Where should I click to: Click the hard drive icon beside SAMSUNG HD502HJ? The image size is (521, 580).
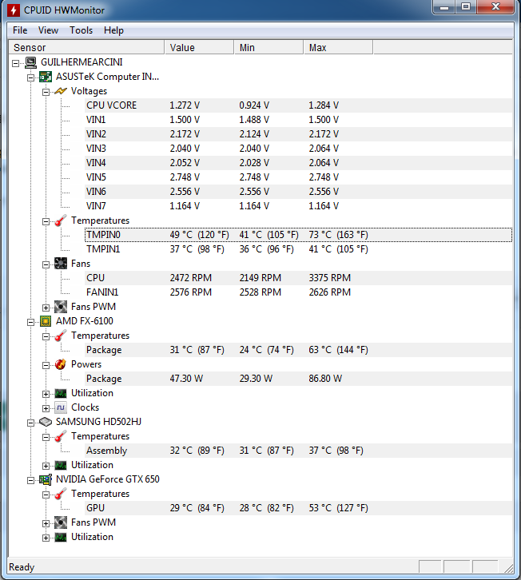46,422
